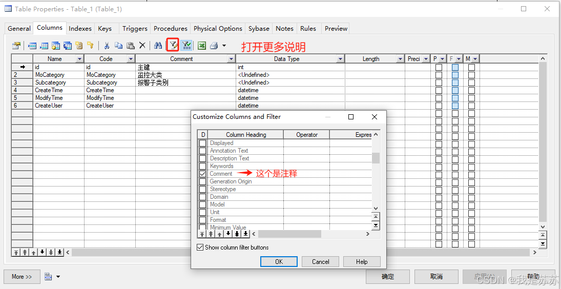Open the Preci column filter dropdown
561x289 pixels.
426,59
